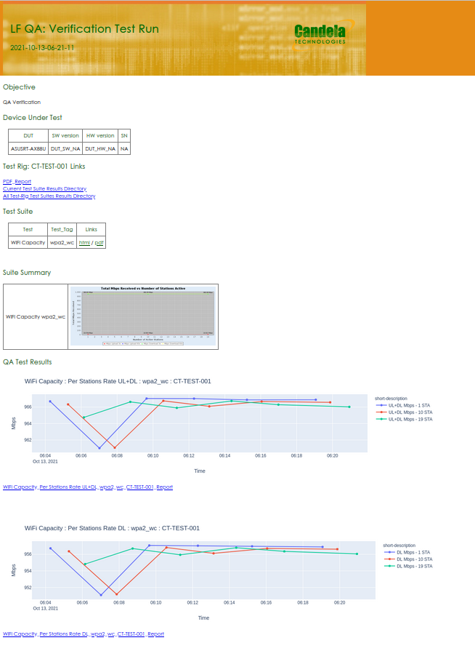Open Current Test Suite Results Directory link
475x651 pixels.
click(x=44, y=188)
